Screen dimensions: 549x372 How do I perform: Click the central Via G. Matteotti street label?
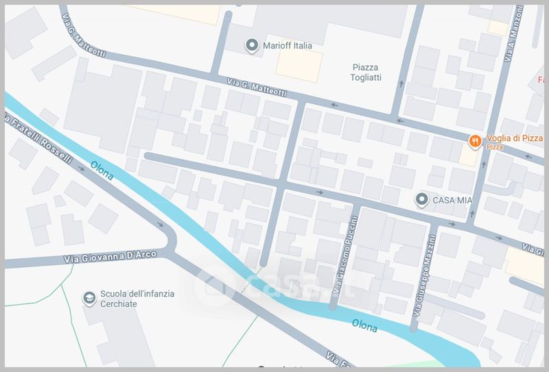pos(257,88)
